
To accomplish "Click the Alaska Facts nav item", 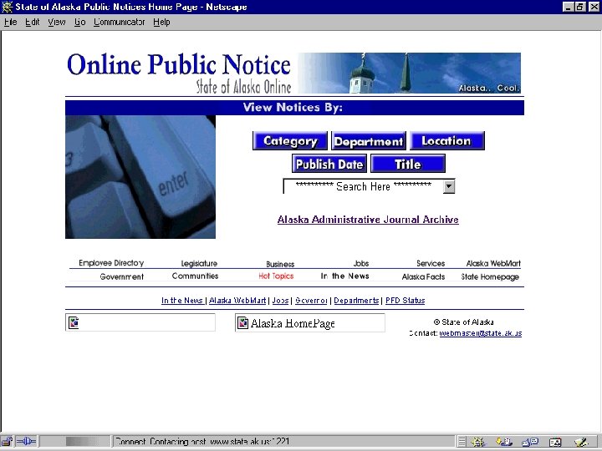I will (x=423, y=276).
